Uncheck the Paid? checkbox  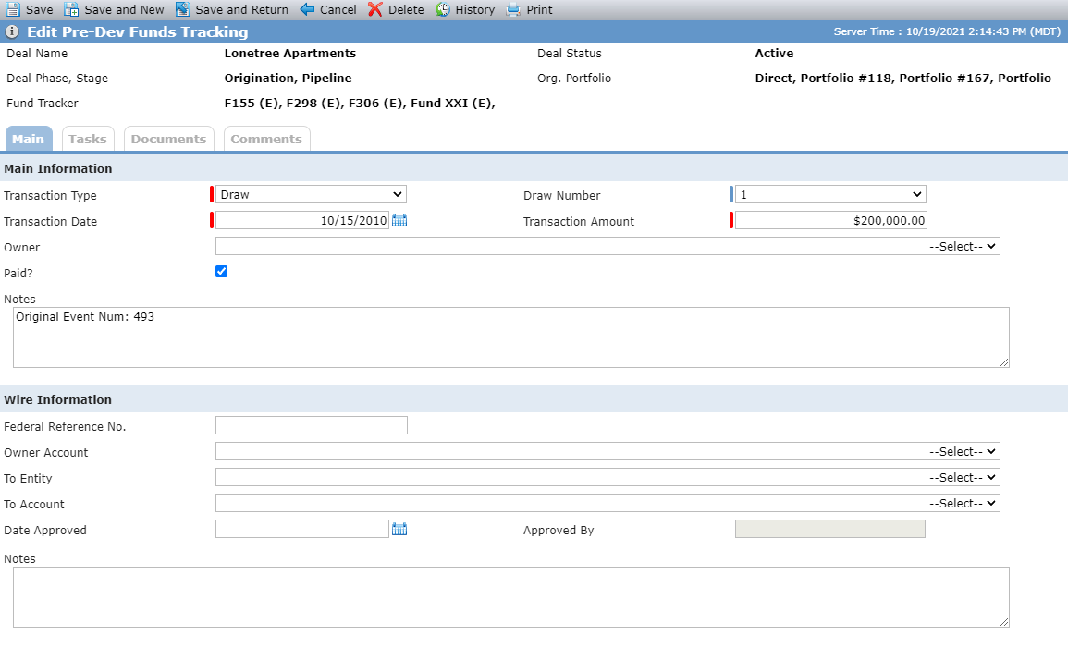[x=221, y=272]
